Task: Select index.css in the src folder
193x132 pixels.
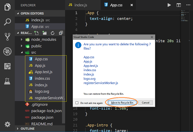Action: (x=40, y=78)
